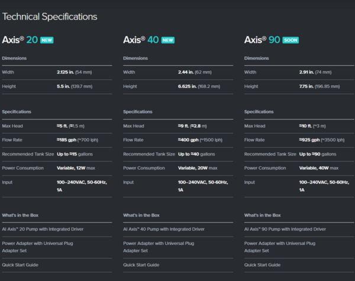Click the Specifications heading under Axis 90

click(x=259, y=112)
